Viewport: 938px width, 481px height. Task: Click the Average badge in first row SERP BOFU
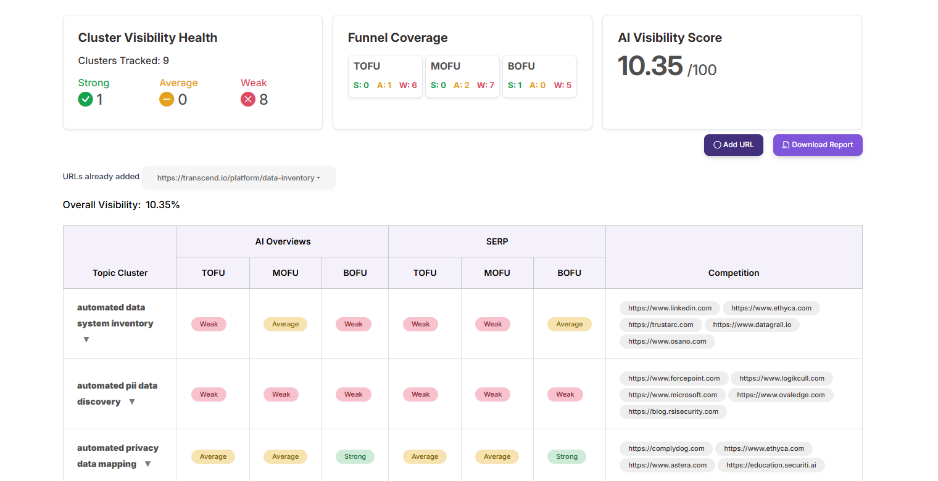point(569,324)
